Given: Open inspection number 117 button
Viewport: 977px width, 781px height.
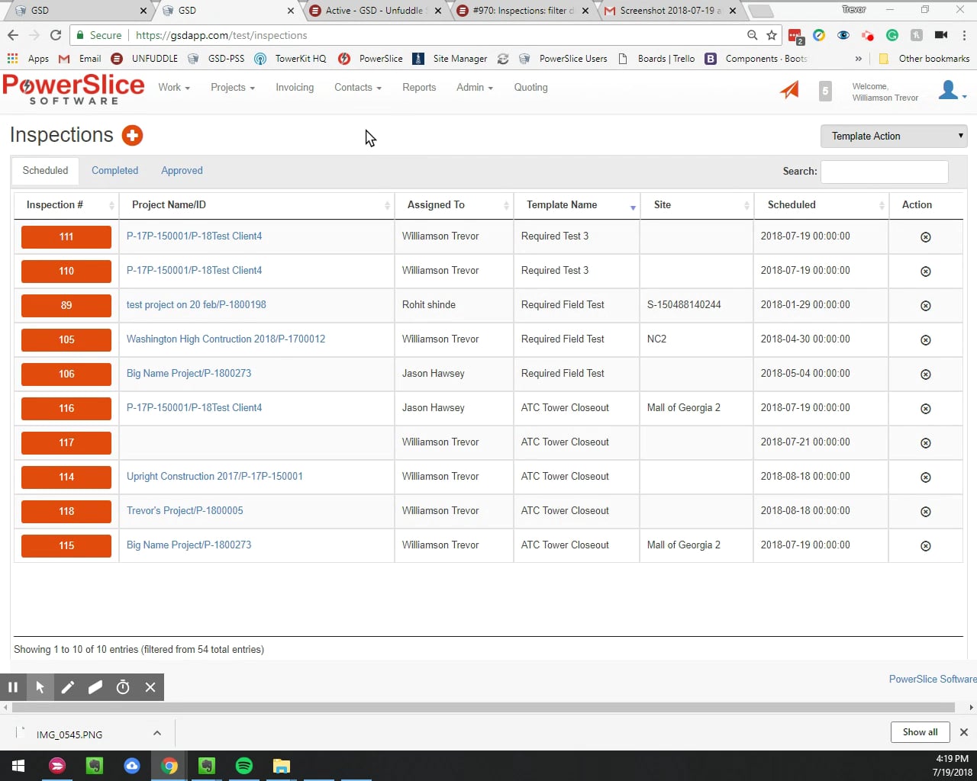Looking at the screenshot, I should click(66, 443).
